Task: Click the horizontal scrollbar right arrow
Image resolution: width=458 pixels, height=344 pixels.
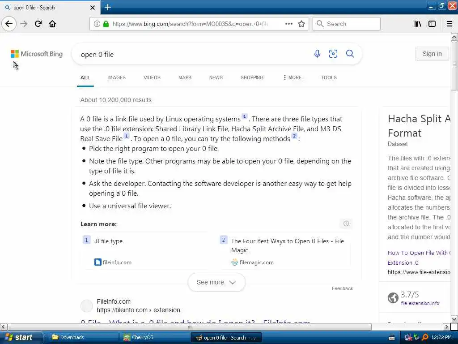Action: pyautogui.click(x=446, y=327)
